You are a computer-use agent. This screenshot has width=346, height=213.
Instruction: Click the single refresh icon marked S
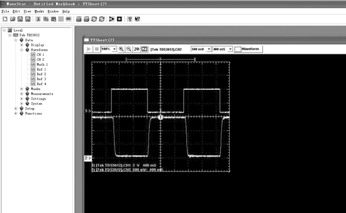[x=94, y=19]
